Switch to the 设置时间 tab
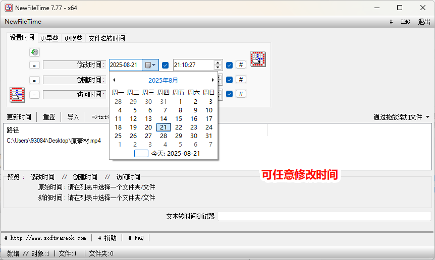This screenshot has height=260, width=435. click(x=22, y=37)
